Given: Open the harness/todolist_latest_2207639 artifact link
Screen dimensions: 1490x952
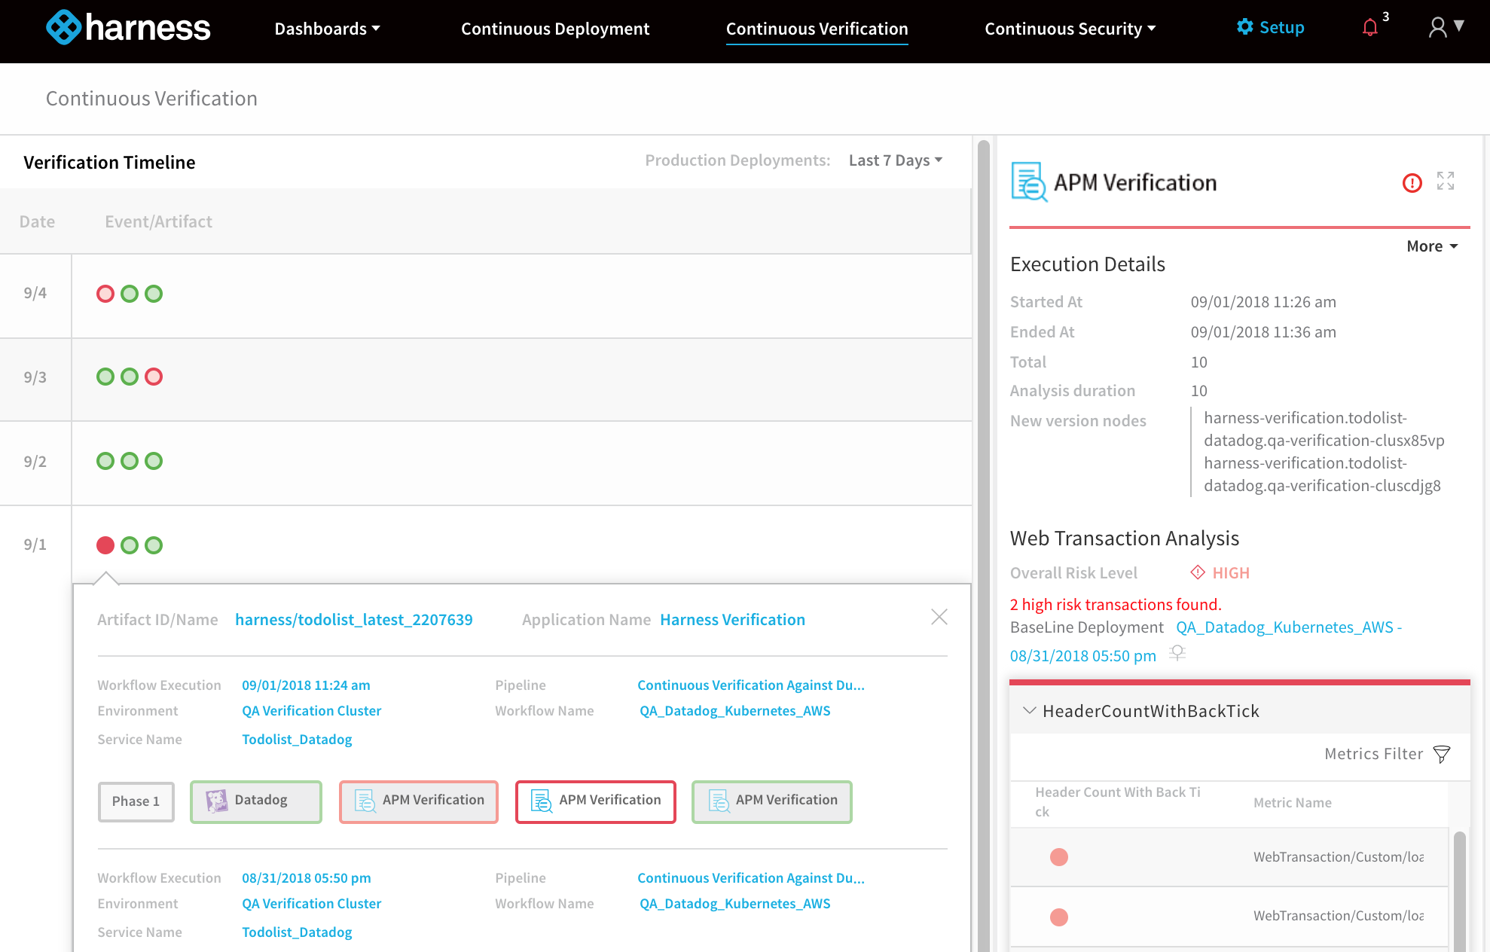Looking at the screenshot, I should (354, 620).
